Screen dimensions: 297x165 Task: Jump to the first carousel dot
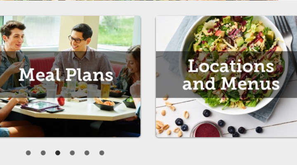click(28, 153)
